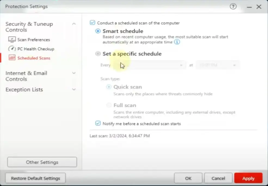Screen dimensions: 268x186
Task: Click the Scan Preferences monitor icon
Action: pos(12,40)
